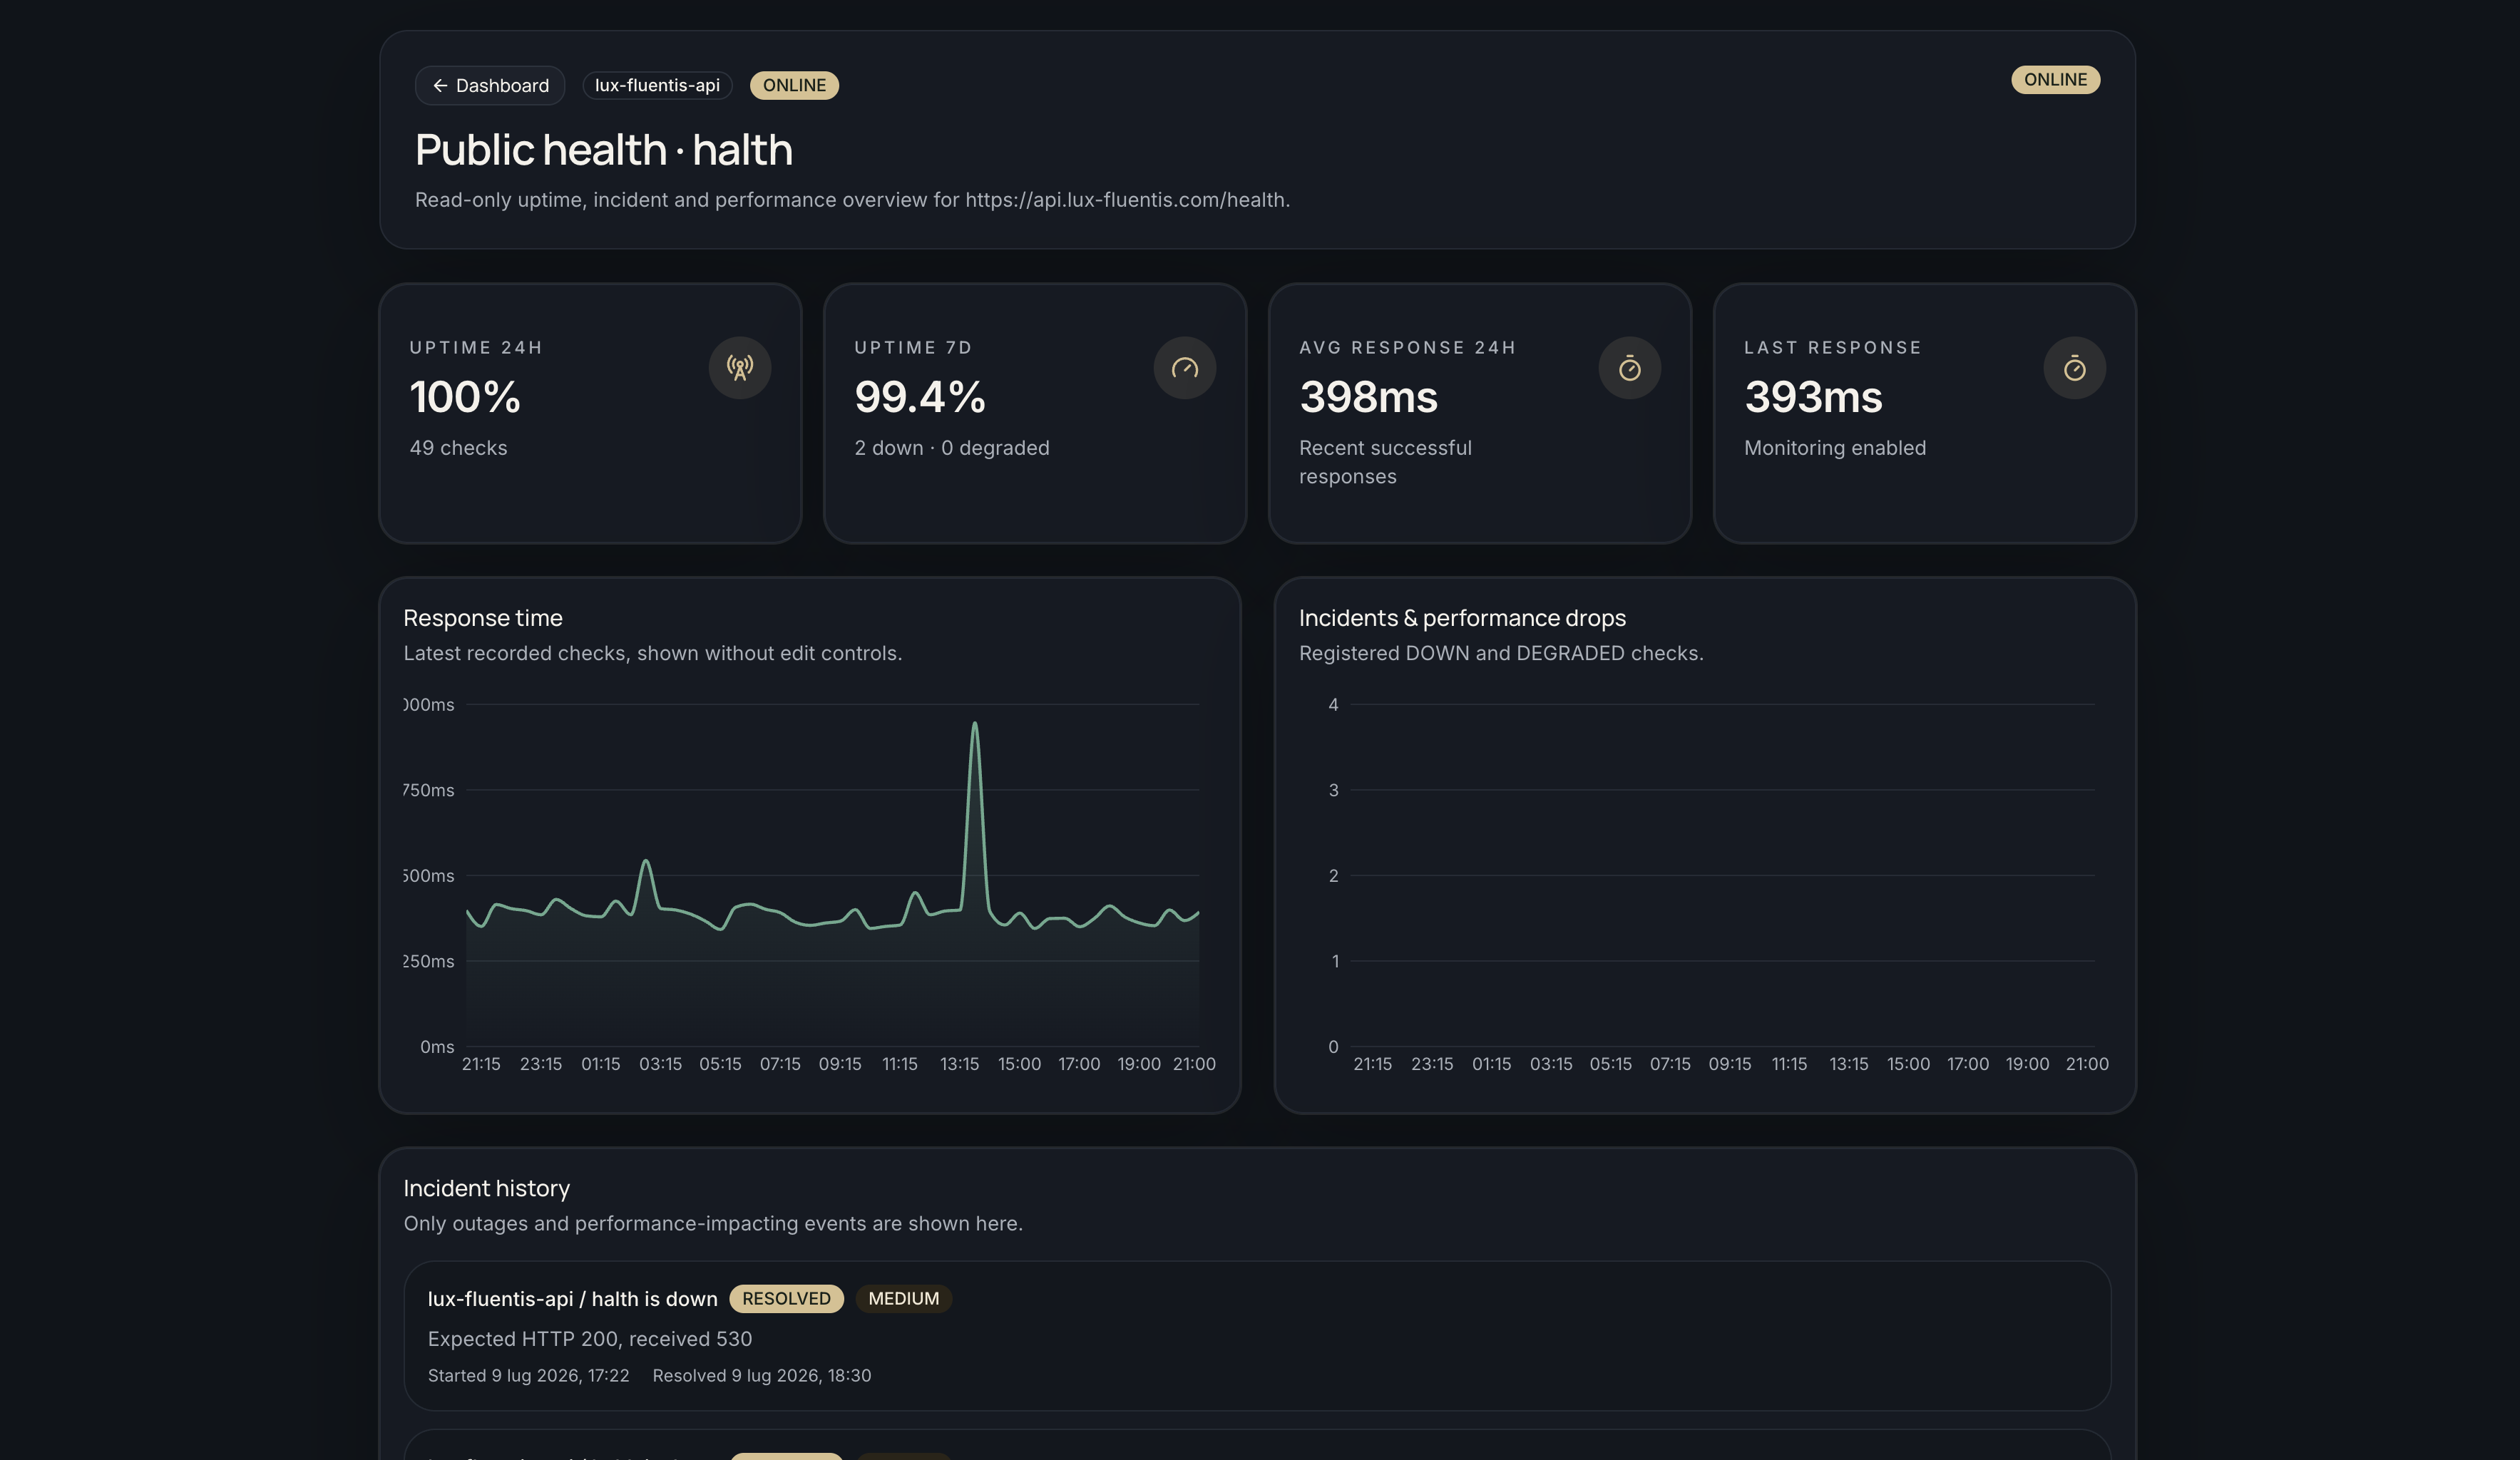
Task: Select the 99.4% uptime value
Action: (x=920, y=397)
